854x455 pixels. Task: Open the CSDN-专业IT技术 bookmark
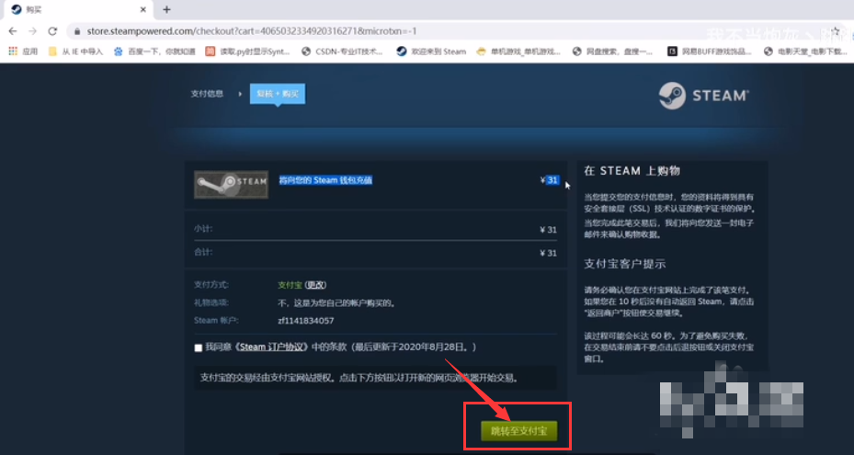pyautogui.click(x=342, y=51)
